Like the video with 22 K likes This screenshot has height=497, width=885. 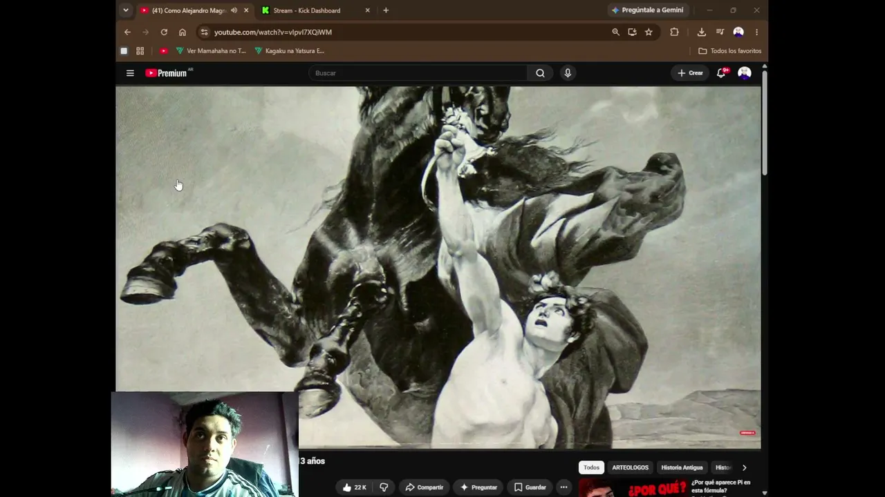tap(355, 487)
